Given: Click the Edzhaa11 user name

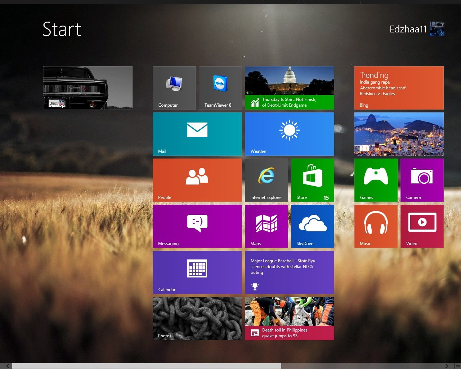Looking at the screenshot, I should pyautogui.click(x=408, y=29).
